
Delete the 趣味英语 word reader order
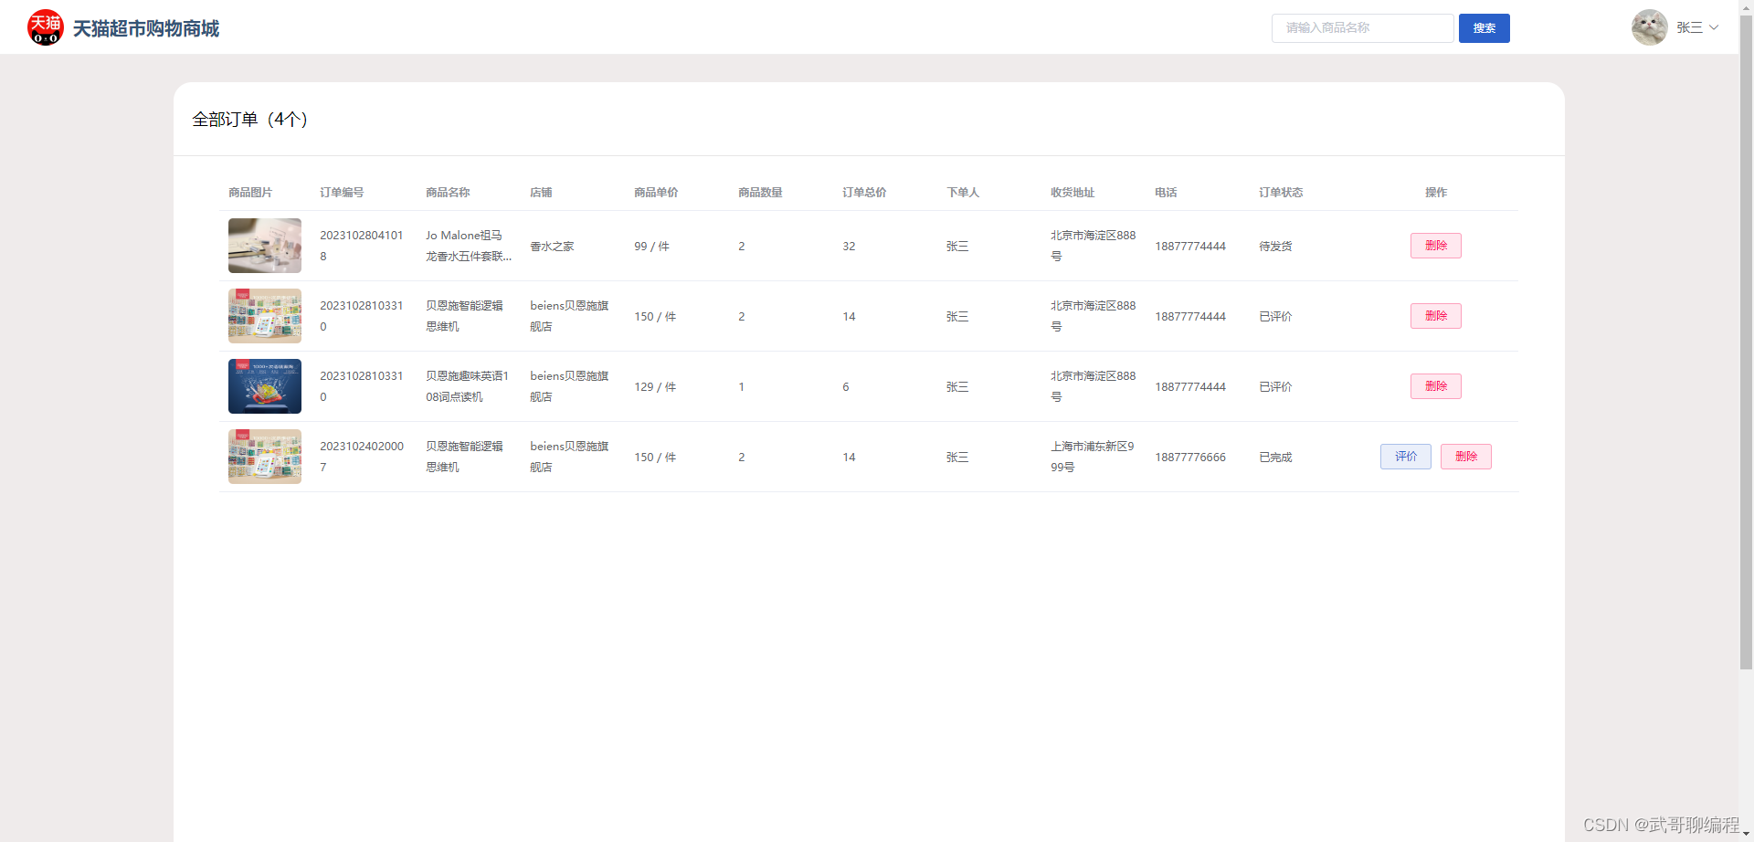pyautogui.click(x=1435, y=386)
